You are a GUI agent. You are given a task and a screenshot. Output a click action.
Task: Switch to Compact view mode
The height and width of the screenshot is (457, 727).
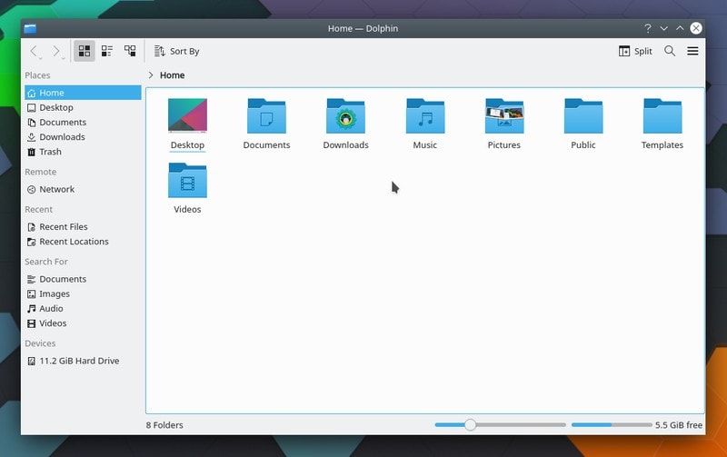[x=107, y=51]
